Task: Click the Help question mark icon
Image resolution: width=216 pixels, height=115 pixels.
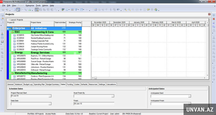Action: pos(156,9)
